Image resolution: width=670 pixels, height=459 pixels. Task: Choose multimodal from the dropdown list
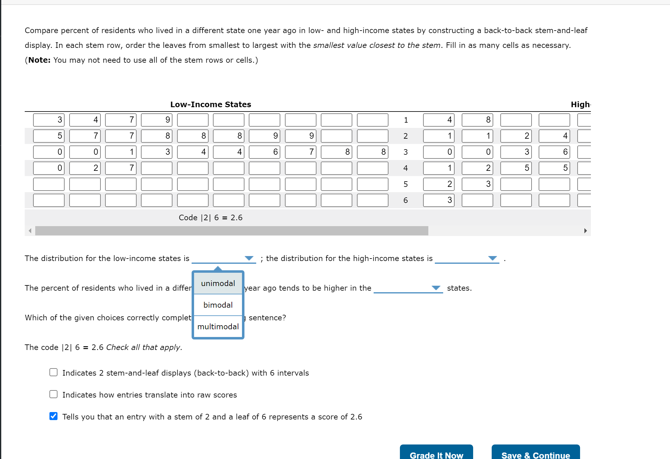[218, 326]
